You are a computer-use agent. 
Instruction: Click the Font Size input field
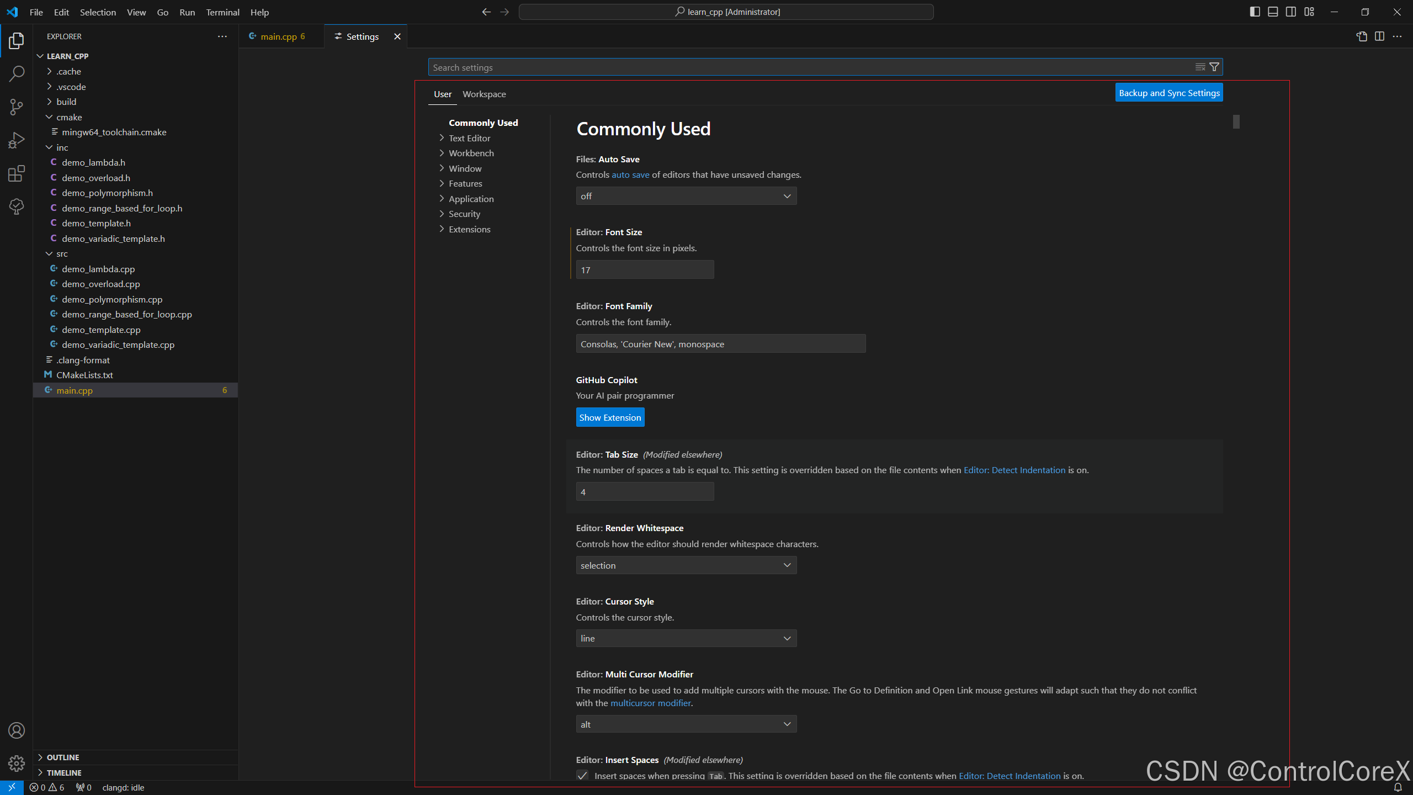pyautogui.click(x=645, y=270)
